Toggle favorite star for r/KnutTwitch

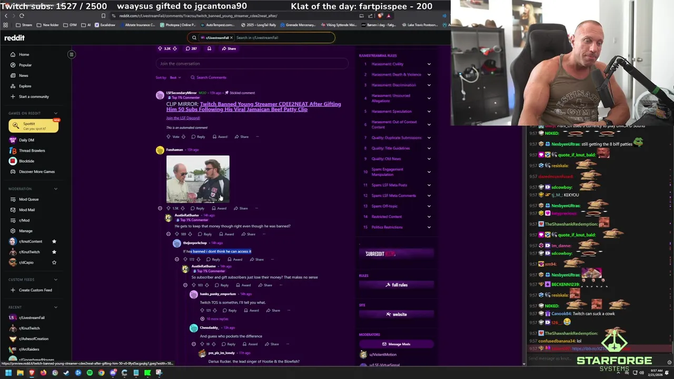tap(54, 252)
